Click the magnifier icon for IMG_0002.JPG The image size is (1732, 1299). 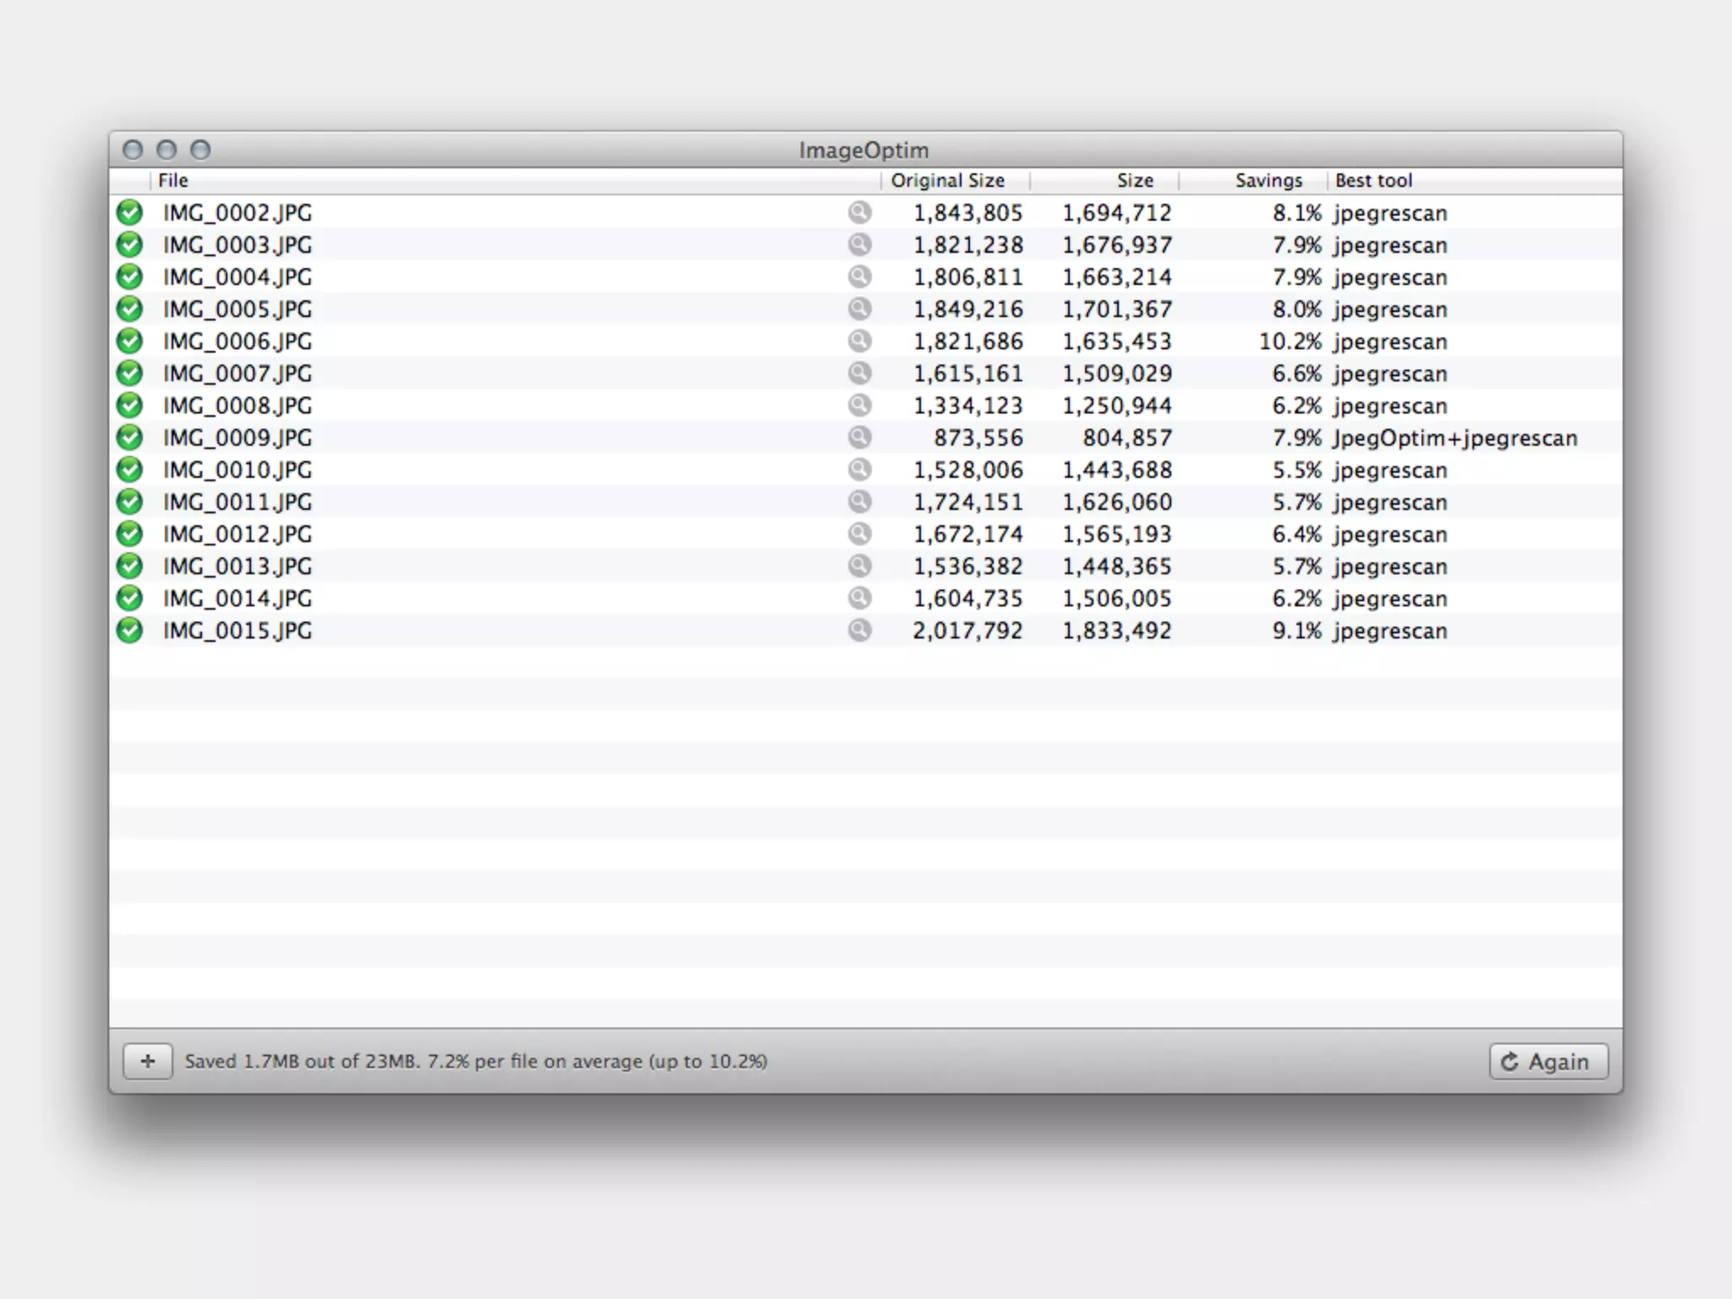[859, 212]
